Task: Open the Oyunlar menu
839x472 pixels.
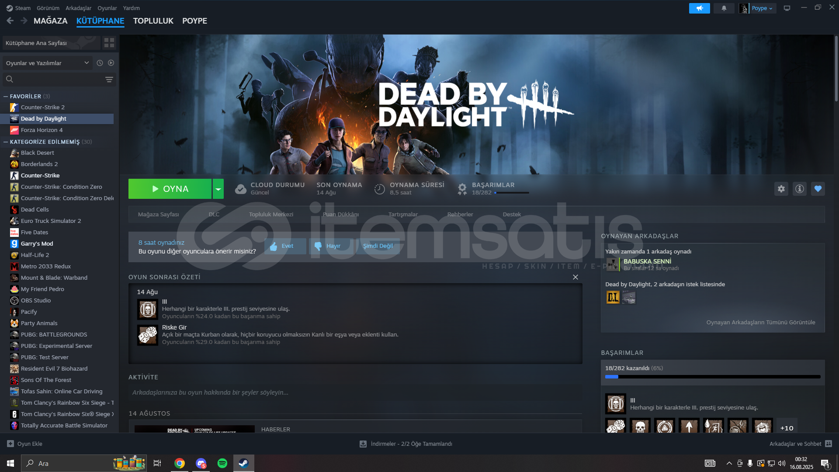Action: pos(107,8)
